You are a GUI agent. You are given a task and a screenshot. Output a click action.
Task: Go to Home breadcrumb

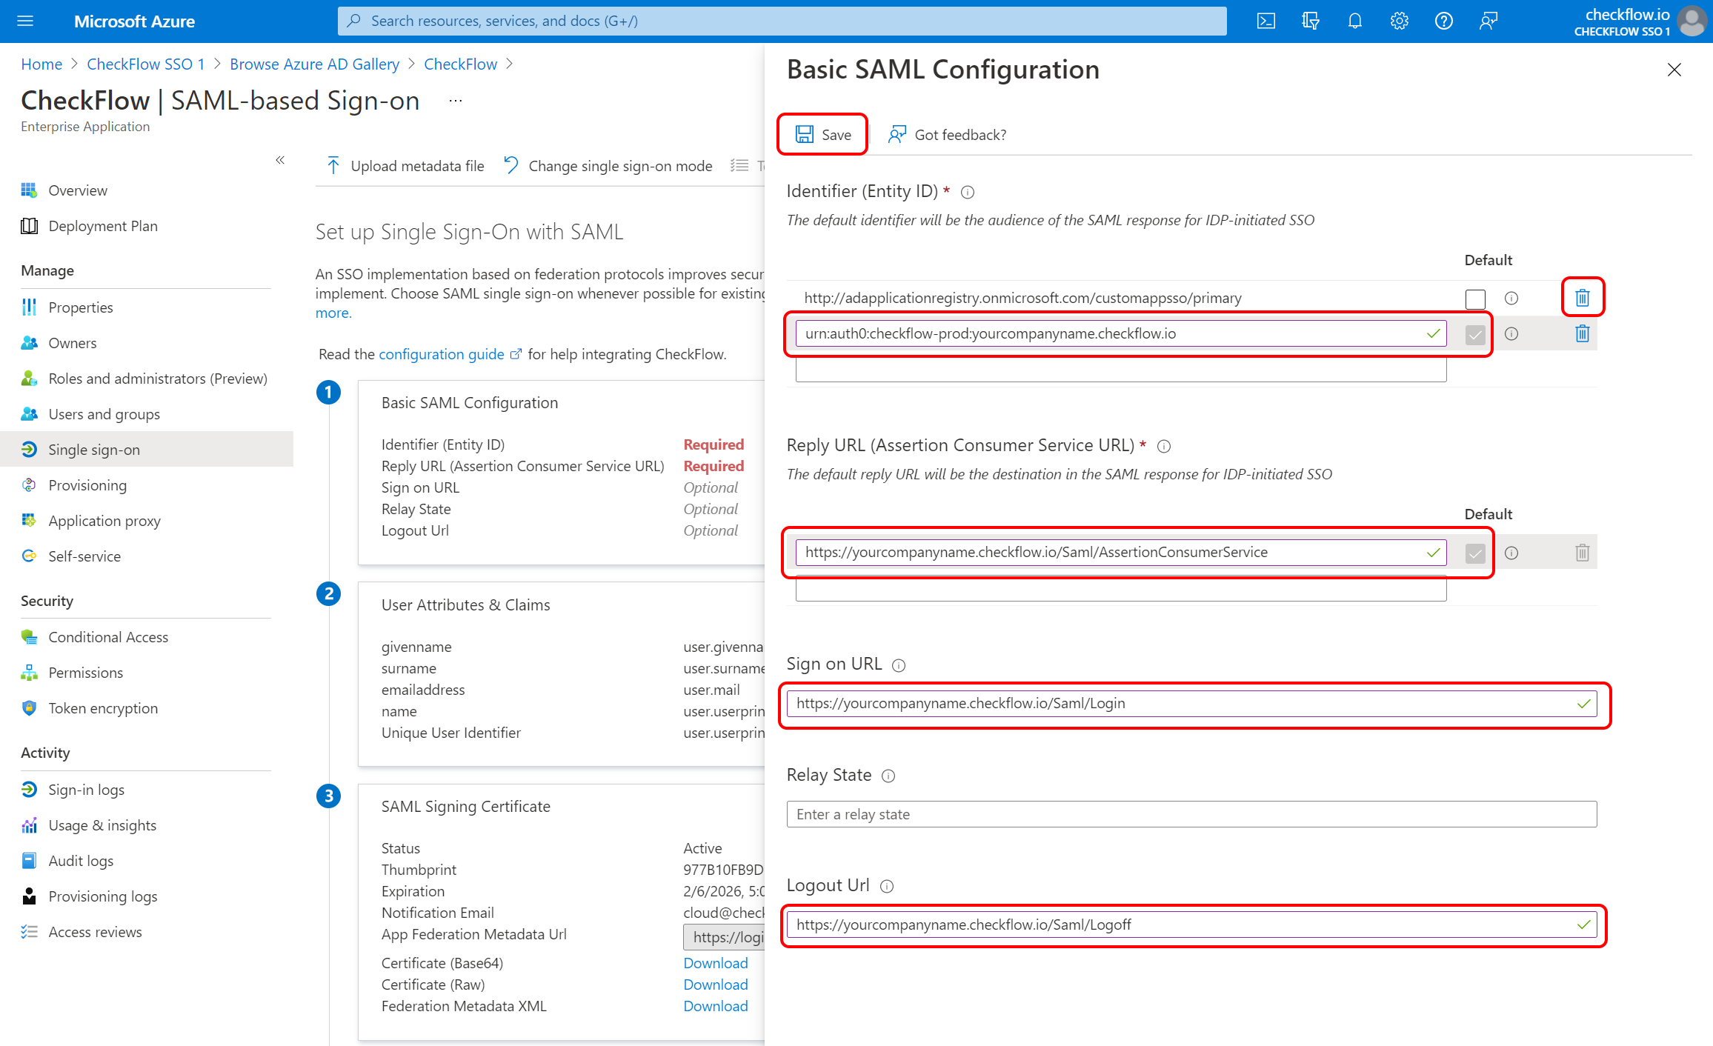(41, 64)
